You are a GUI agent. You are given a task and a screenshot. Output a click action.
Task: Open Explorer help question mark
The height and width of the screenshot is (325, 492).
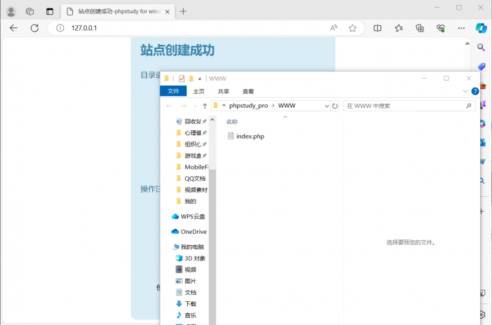[475, 91]
